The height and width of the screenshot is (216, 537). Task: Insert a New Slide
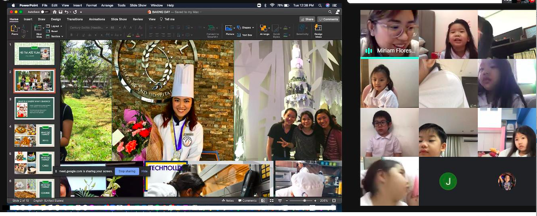pos(39,31)
